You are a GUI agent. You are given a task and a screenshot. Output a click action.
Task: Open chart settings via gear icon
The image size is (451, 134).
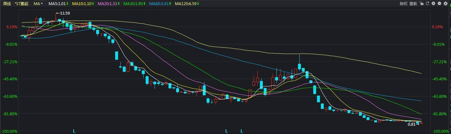pyautogui.click(x=446, y=3)
